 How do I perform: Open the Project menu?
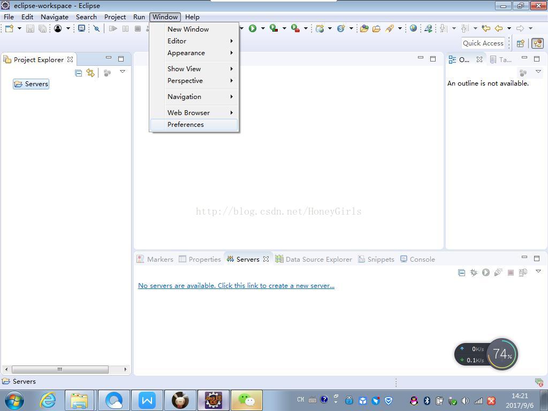tap(115, 17)
